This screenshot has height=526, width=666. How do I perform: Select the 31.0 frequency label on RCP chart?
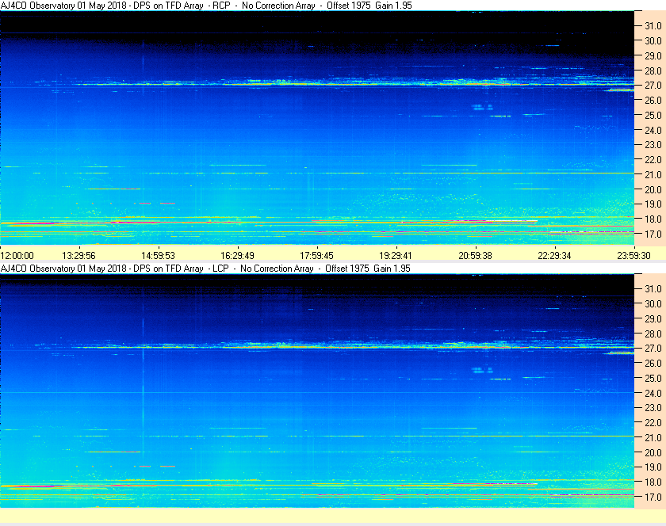point(653,26)
